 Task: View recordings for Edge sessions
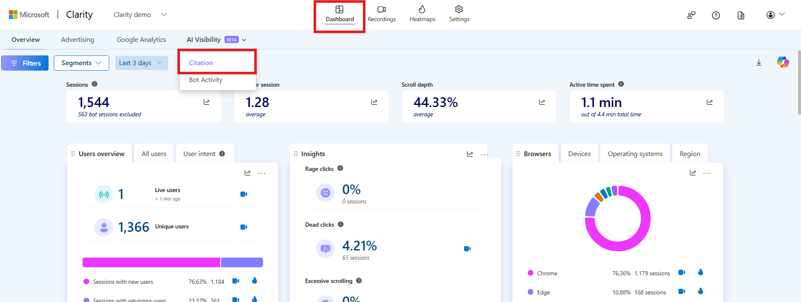pyautogui.click(x=682, y=291)
